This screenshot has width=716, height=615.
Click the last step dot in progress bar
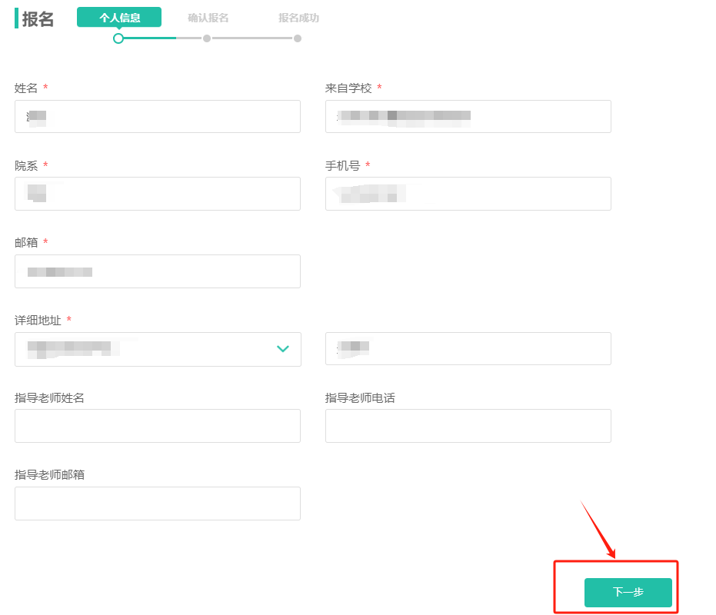[298, 38]
